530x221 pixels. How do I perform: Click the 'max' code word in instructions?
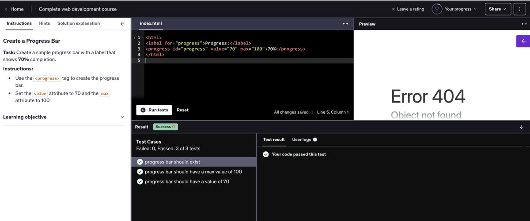pos(104,93)
